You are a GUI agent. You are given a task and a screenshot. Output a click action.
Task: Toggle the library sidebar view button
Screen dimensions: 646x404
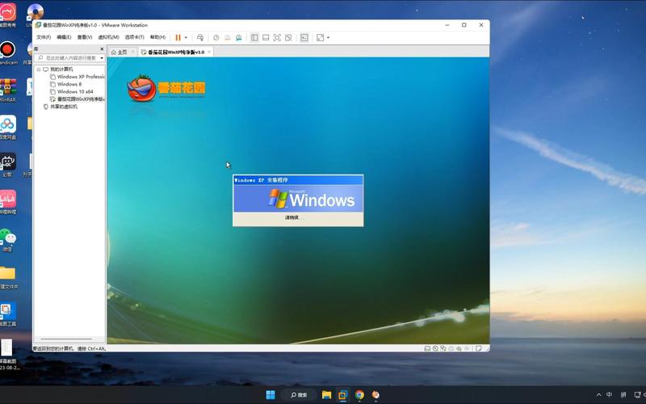(254, 37)
